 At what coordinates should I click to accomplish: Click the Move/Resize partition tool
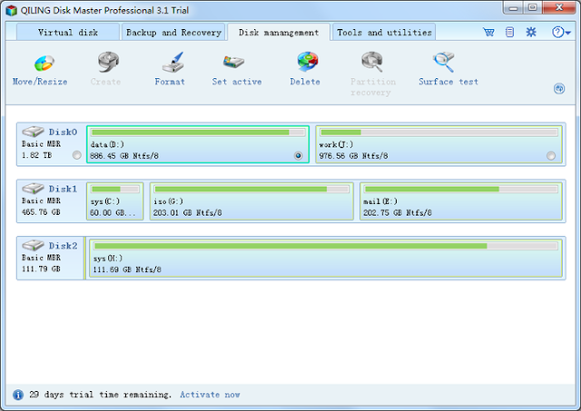pyautogui.click(x=40, y=70)
